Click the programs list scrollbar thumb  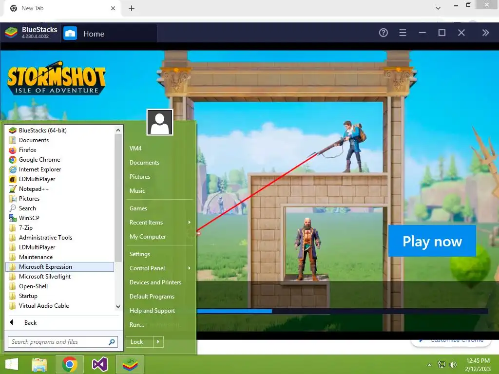pos(118,198)
